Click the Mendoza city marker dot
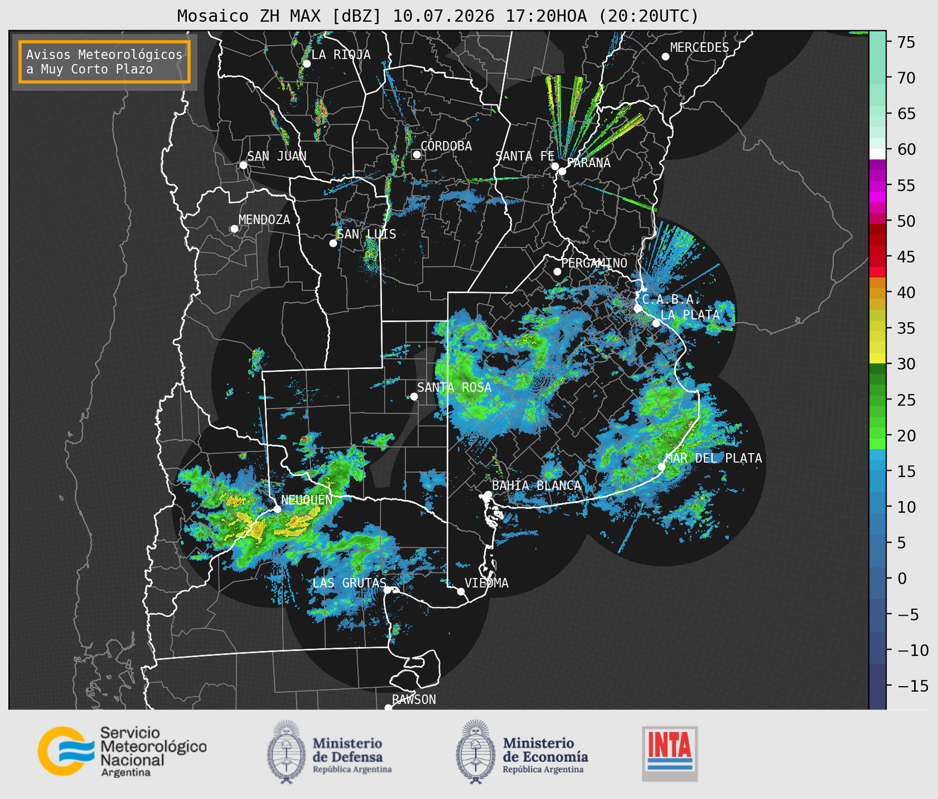 [234, 229]
